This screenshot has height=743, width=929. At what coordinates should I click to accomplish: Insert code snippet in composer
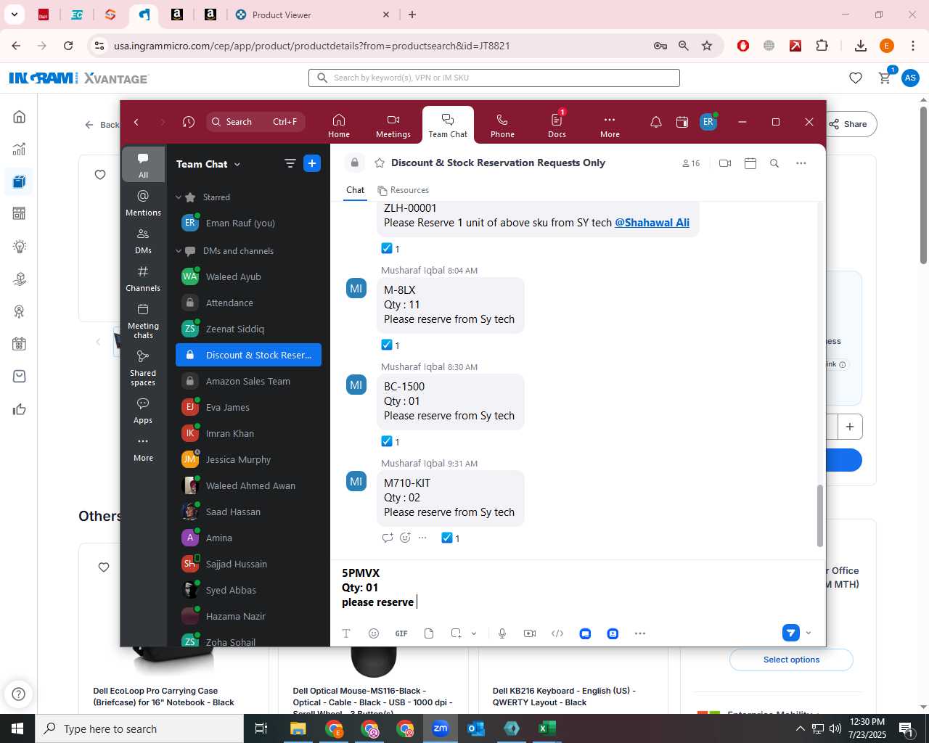[x=557, y=633]
